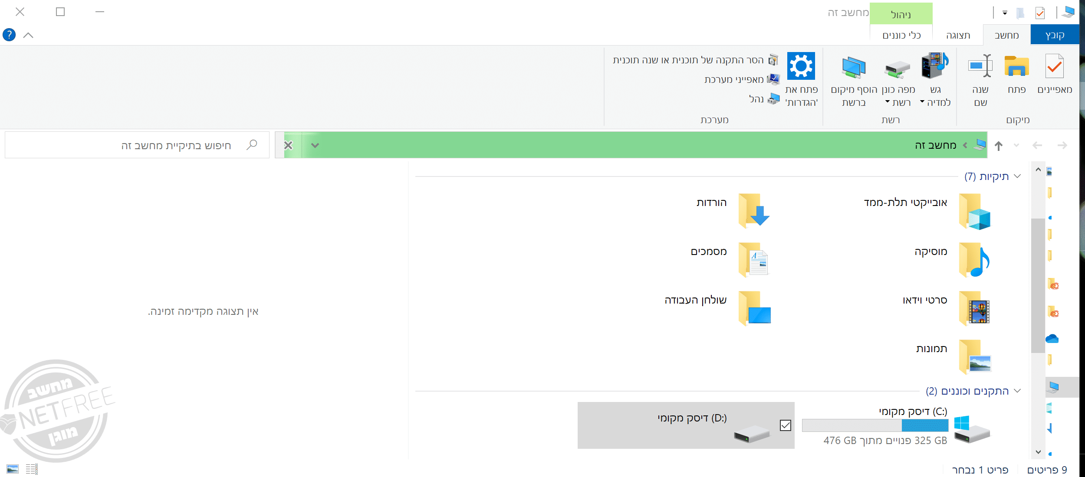Click the blue help question mark icon
Viewport: 1085px width, 477px height.
click(x=9, y=35)
